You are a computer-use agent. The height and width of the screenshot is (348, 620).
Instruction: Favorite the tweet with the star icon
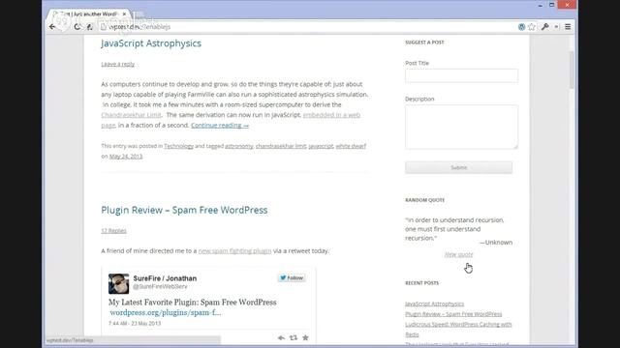305,337
